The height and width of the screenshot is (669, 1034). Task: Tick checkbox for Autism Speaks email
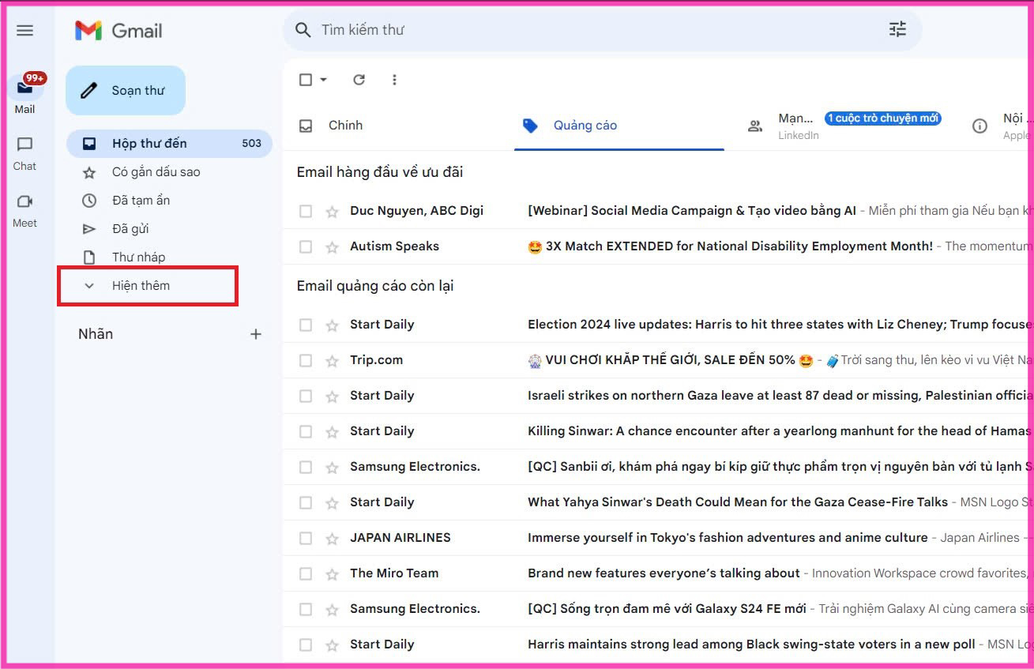(306, 247)
